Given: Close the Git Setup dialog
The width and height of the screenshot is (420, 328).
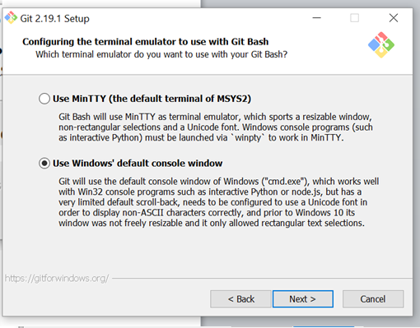Looking at the screenshot, I should pos(394,18).
